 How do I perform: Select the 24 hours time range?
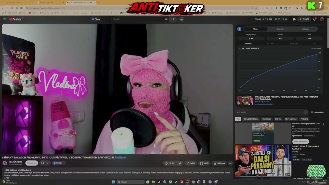248,43
